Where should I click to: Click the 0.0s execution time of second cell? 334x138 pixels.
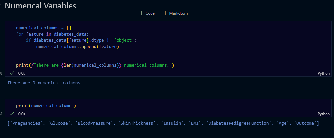22,114
